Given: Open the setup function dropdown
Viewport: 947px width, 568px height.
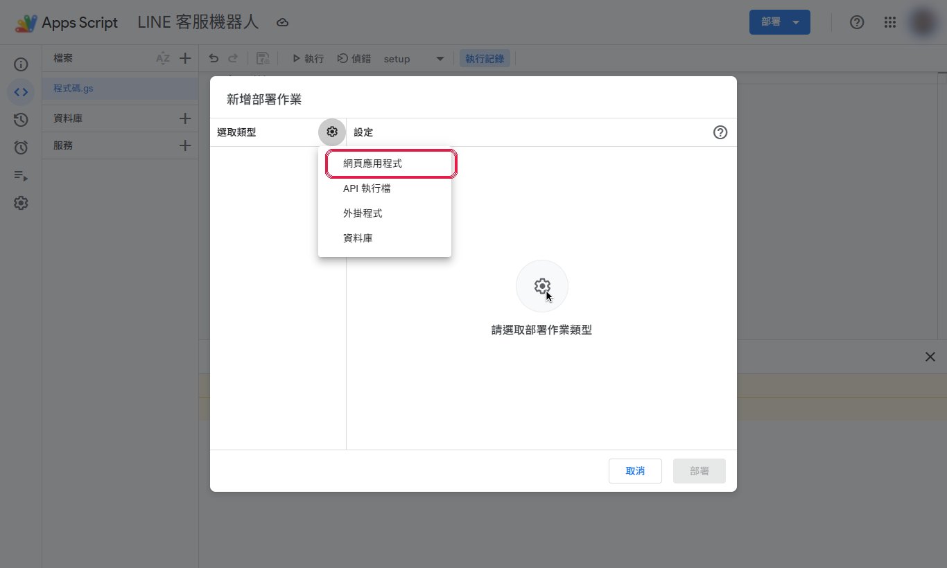Looking at the screenshot, I should 414,59.
